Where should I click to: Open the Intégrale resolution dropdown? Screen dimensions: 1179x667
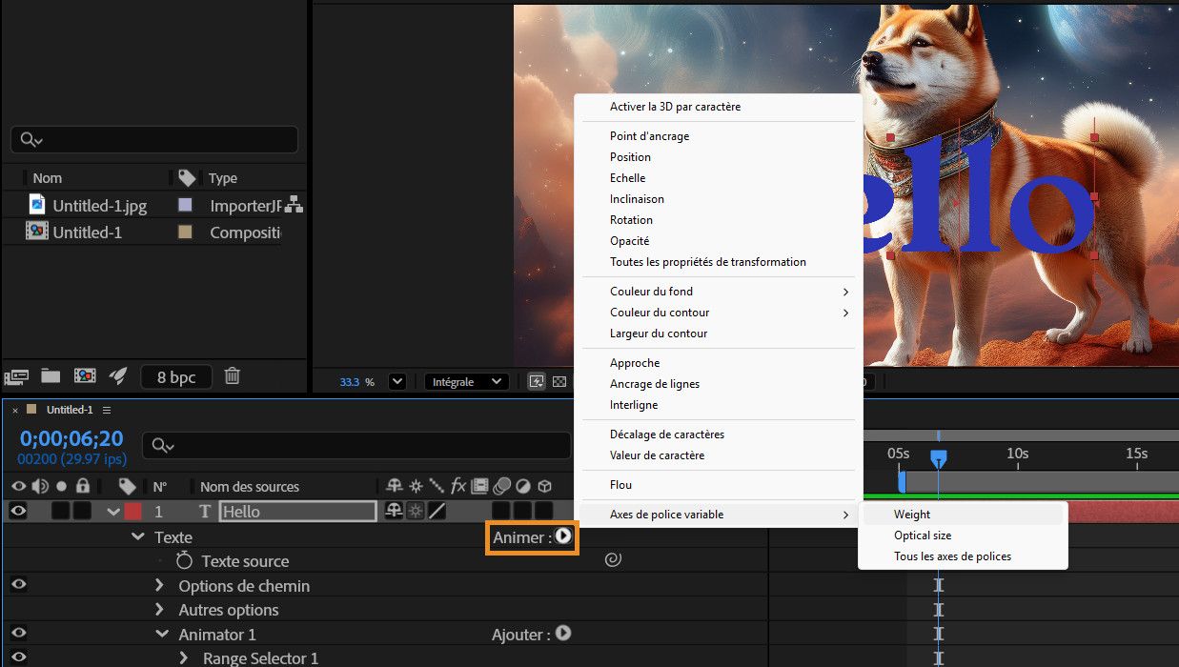[467, 381]
